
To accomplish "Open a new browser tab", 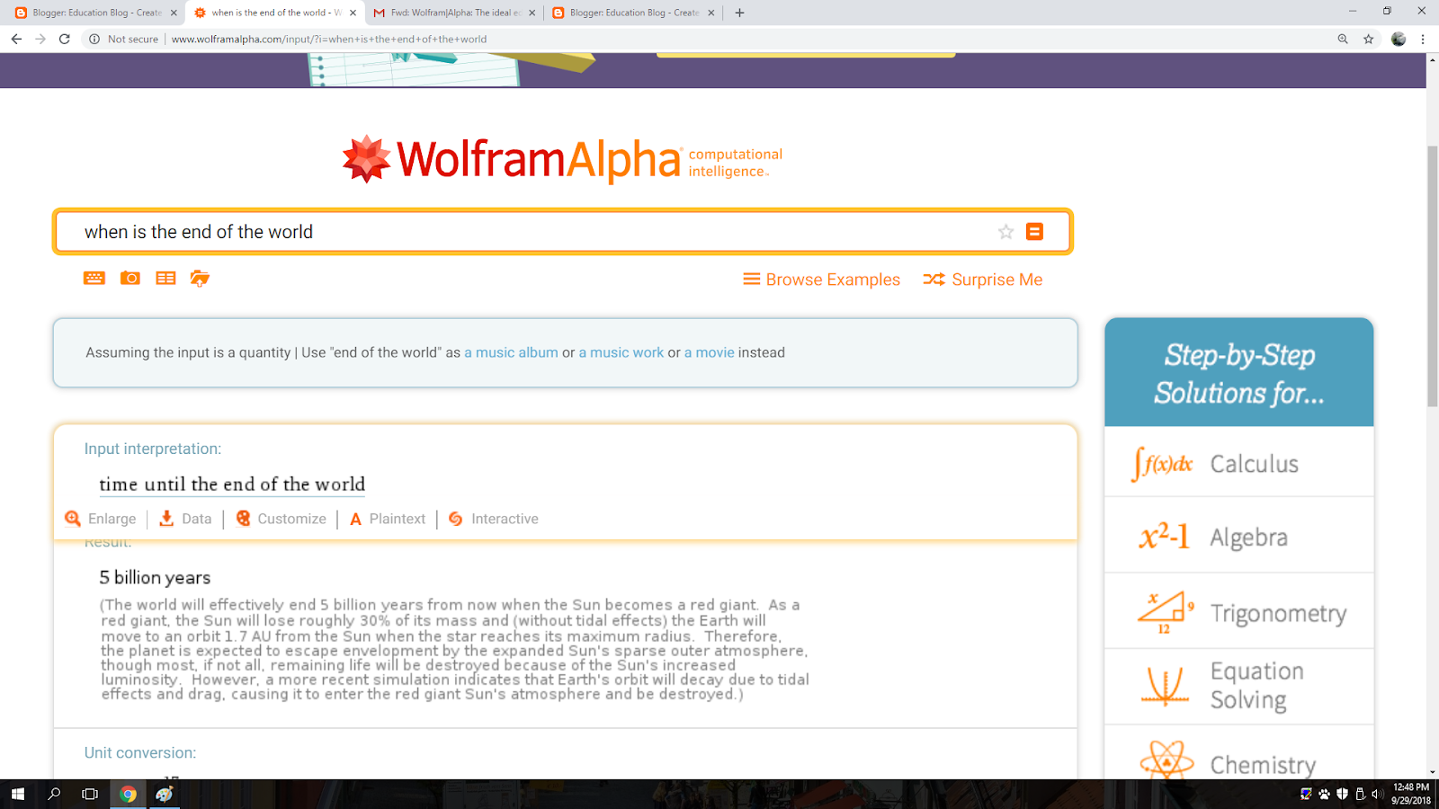I will point(739,13).
